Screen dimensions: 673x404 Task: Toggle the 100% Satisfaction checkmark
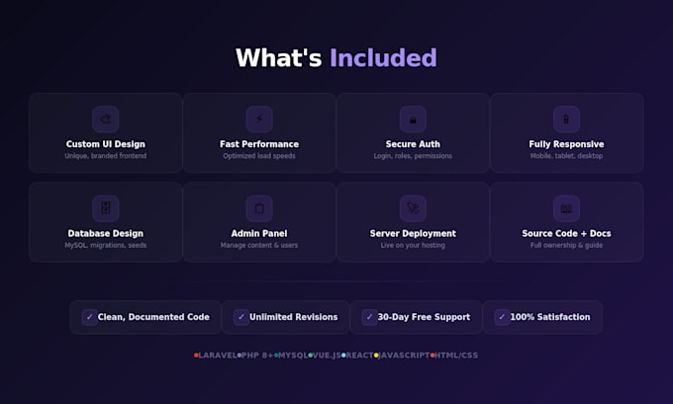click(x=502, y=317)
